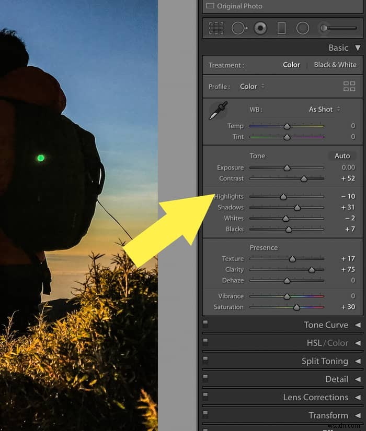The image size is (366, 431).
Task: Click the Highlights slider handle
Action: (283, 197)
